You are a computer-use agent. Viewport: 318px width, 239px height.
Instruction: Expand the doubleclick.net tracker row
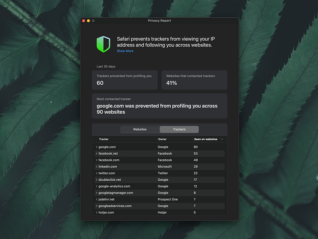(x=96, y=180)
